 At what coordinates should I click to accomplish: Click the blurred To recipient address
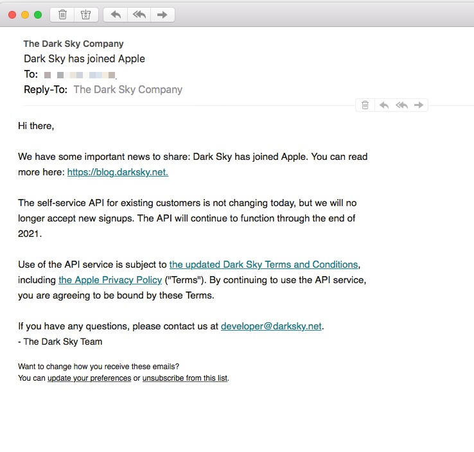coord(80,74)
